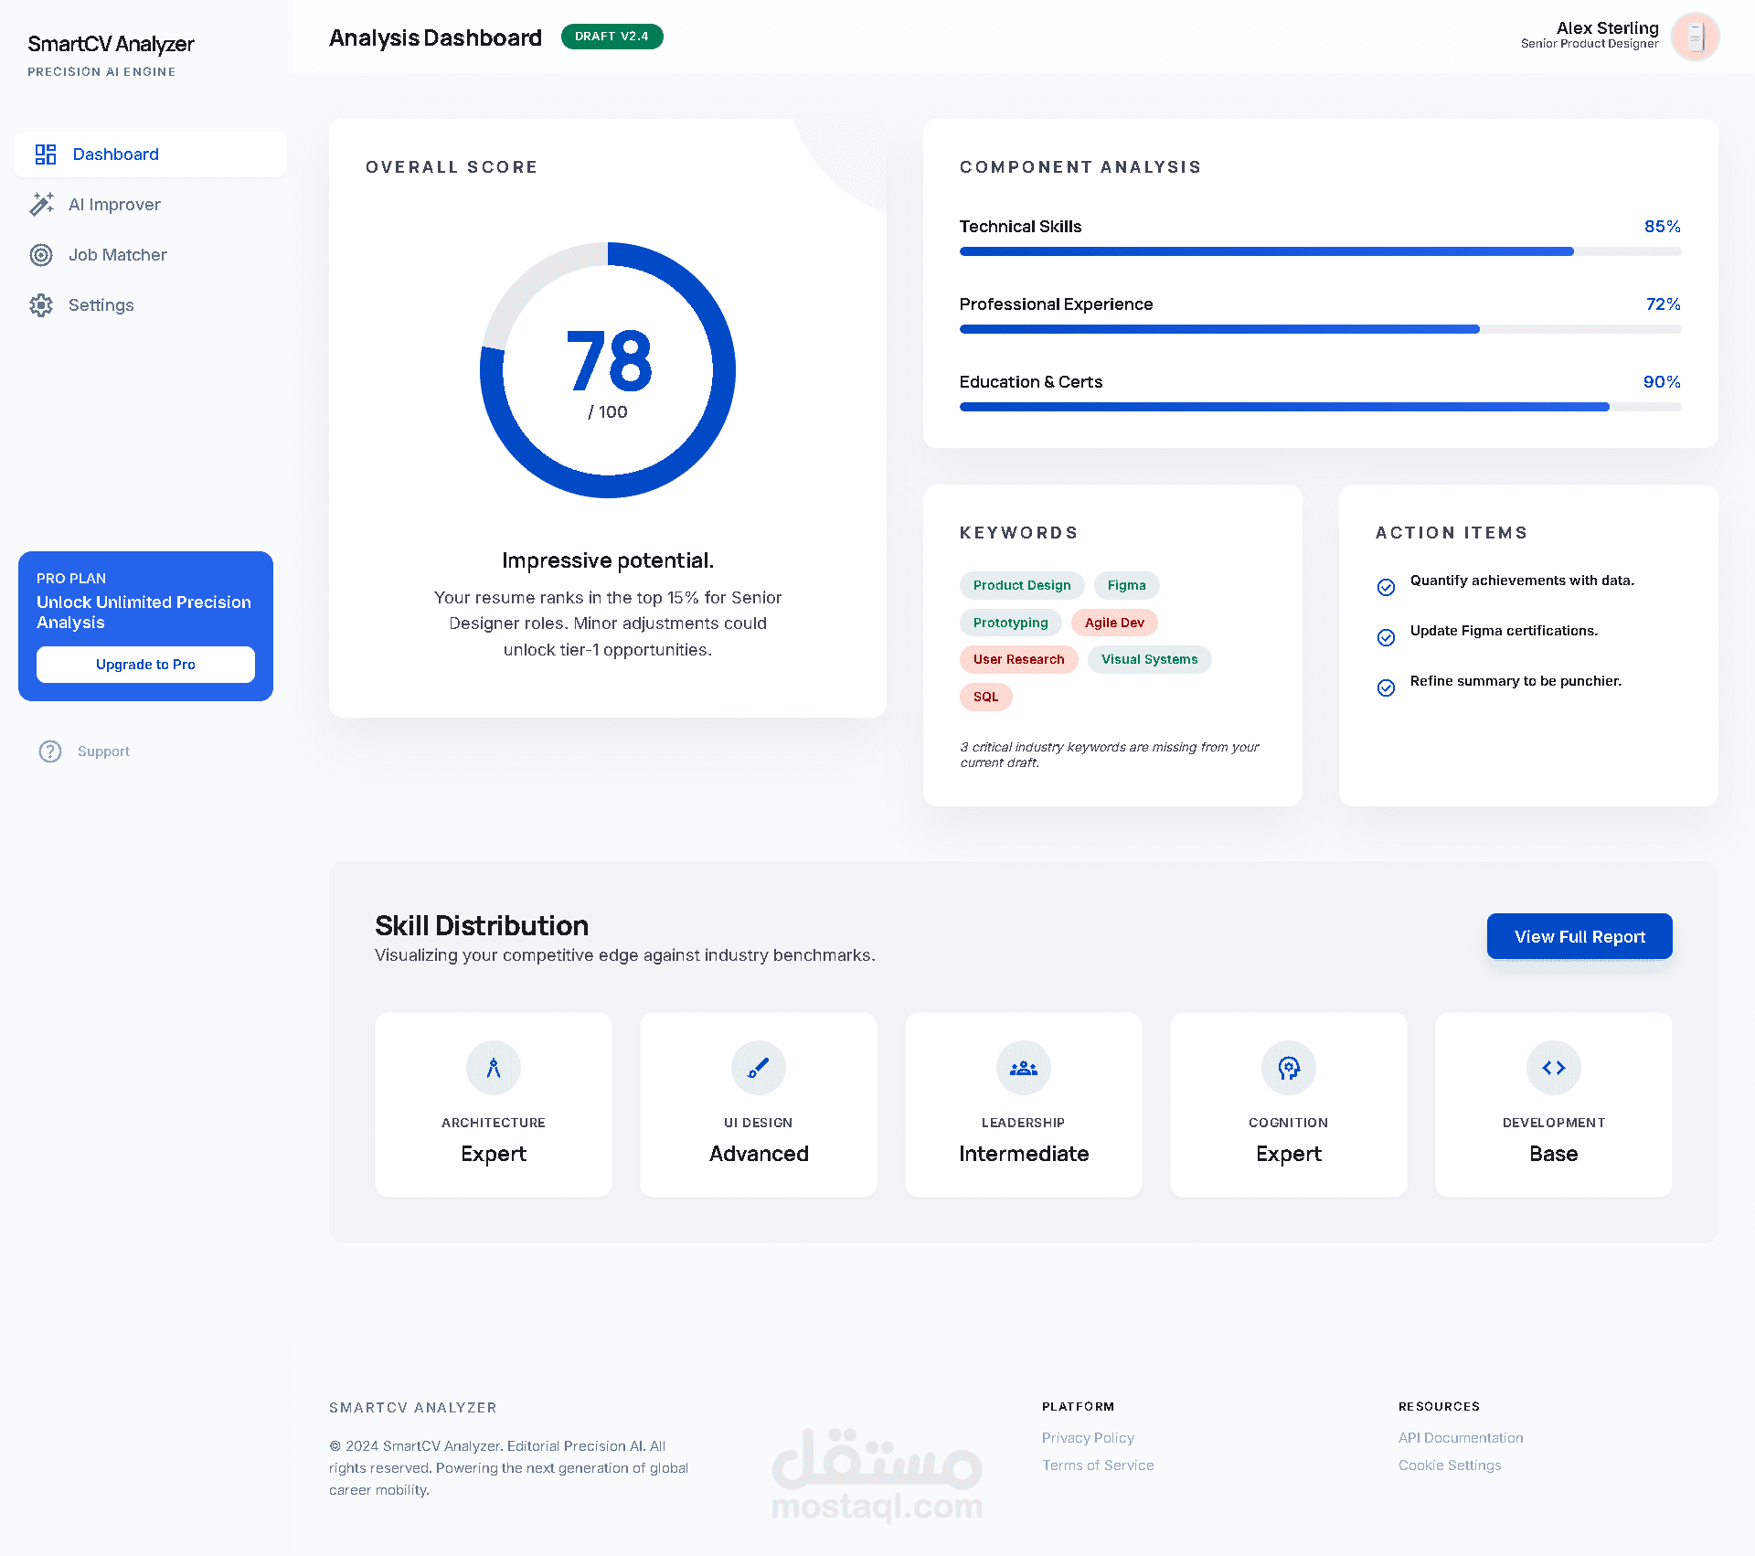Click the Development code brackets icon
The height and width of the screenshot is (1556, 1755).
pyautogui.click(x=1554, y=1068)
